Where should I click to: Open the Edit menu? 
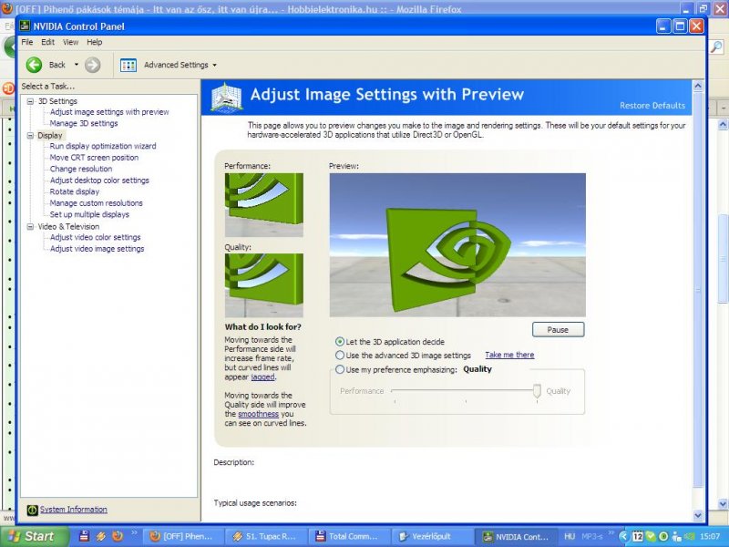pos(47,42)
